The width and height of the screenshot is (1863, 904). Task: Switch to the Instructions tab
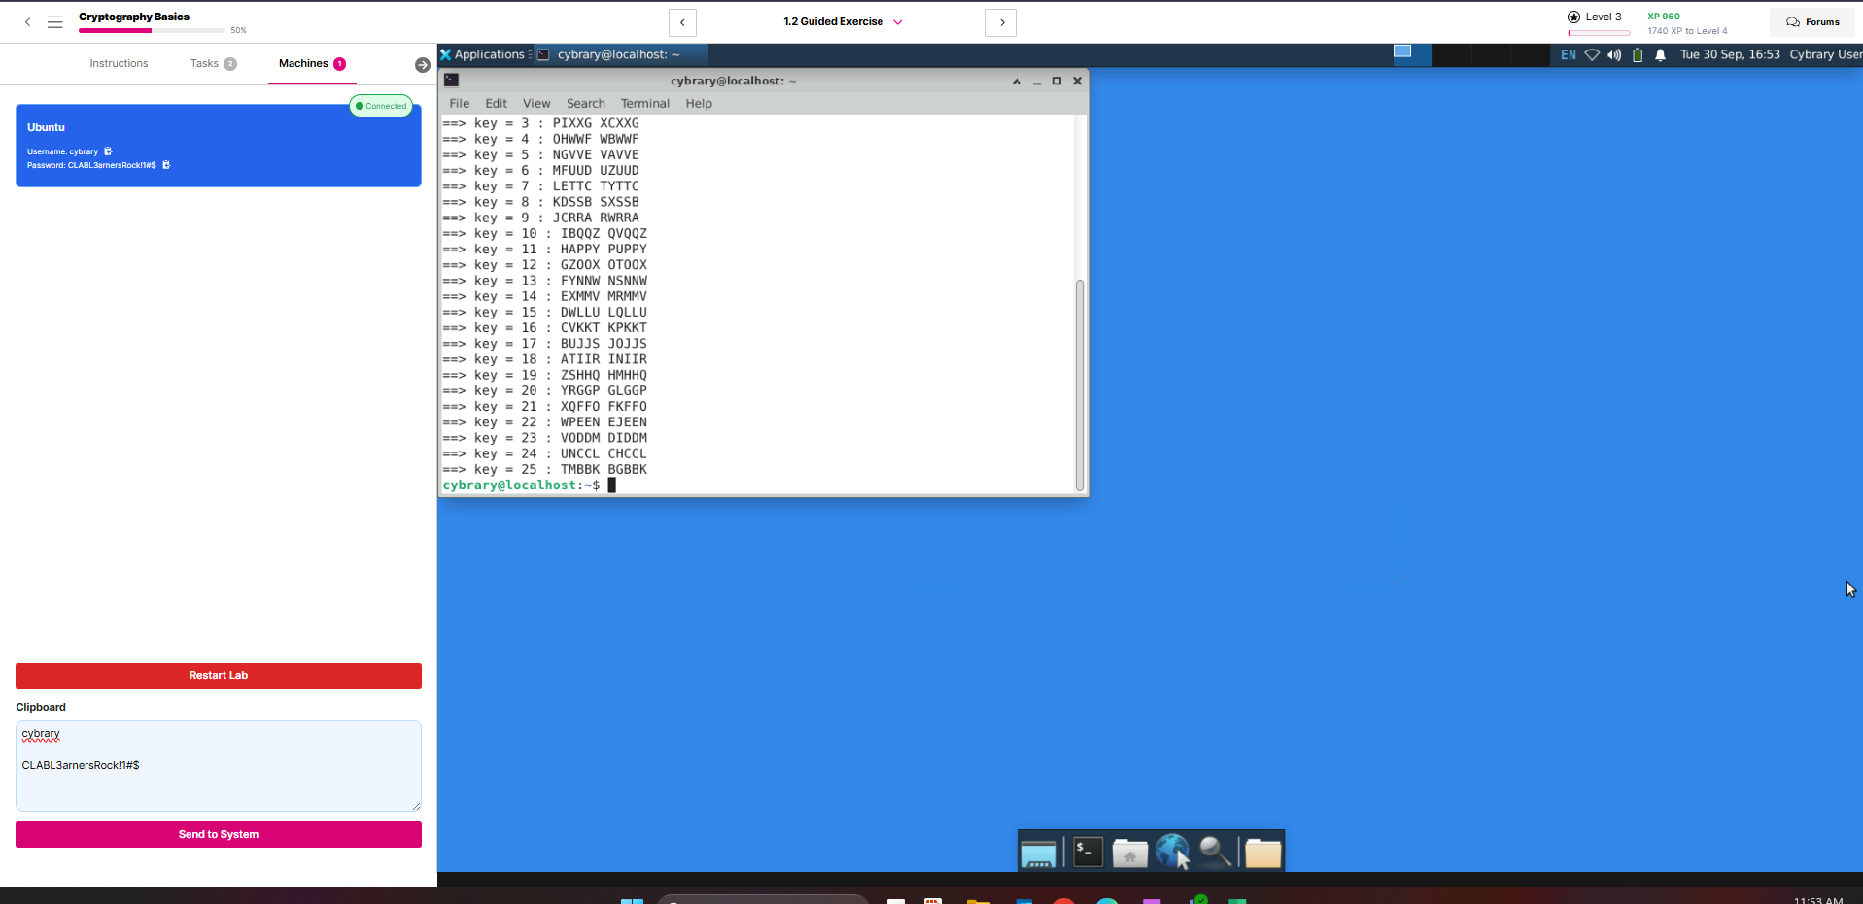[119, 64]
